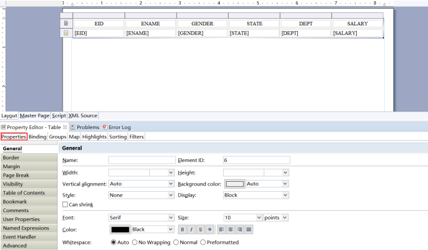This screenshot has width=428, height=250.
Task: Click the Height value field
Action: click(243, 172)
